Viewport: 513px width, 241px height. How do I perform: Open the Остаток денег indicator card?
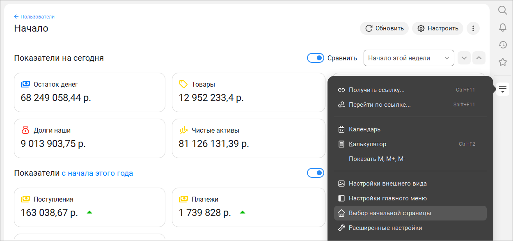point(89,92)
